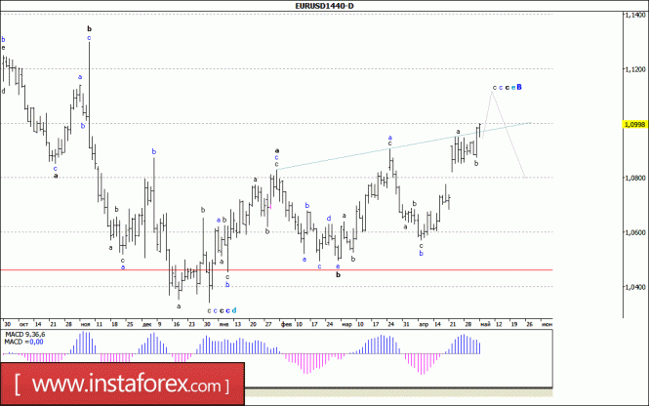Select the yellow 1,0998 current price tag
This screenshot has width=649, height=406.
click(x=635, y=124)
